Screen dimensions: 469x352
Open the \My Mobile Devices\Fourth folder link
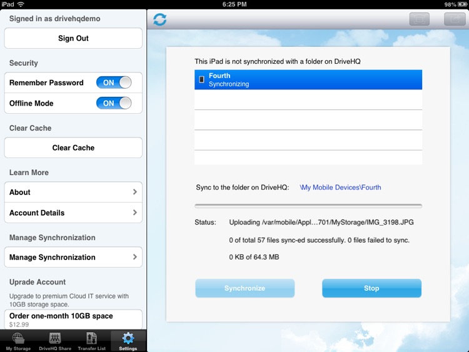[340, 188]
